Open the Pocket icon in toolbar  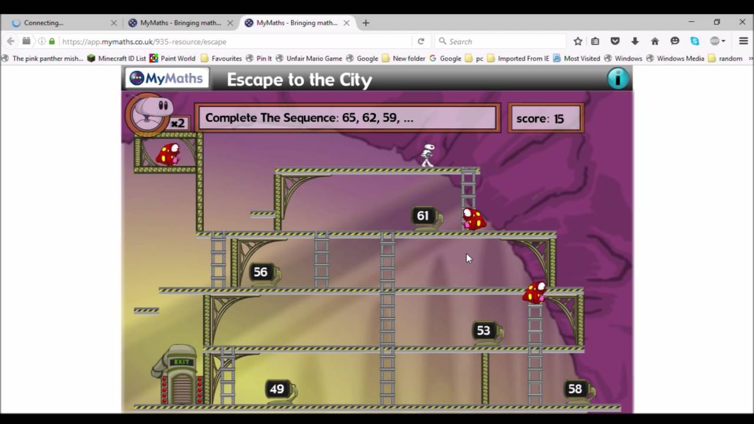point(615,41)
